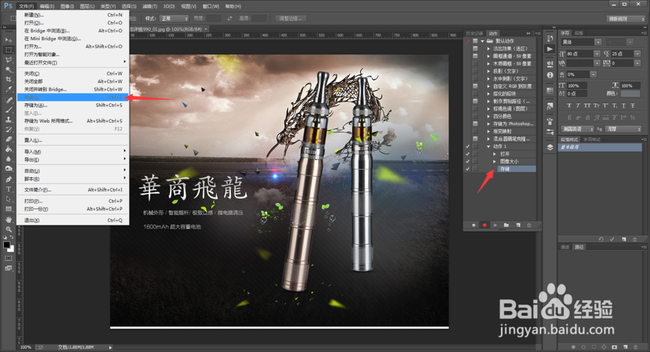Select the History Brush tool

coord(8,130)
